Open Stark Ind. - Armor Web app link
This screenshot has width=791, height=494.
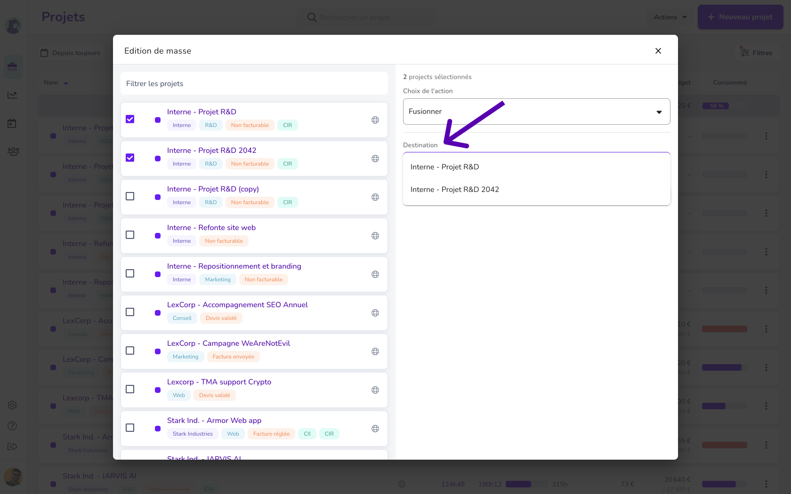click(x=214, y=421)
